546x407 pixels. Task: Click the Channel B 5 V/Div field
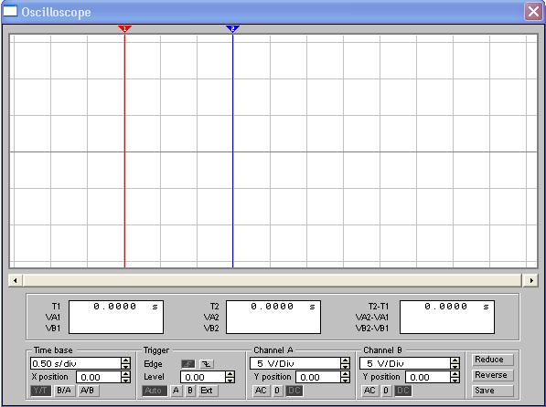coord(404,363)
